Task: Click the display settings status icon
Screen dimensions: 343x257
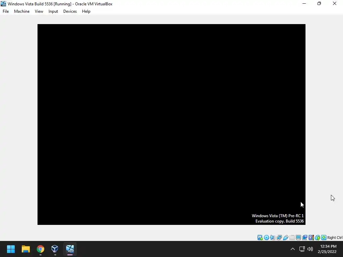Action: tap(298, 238)
